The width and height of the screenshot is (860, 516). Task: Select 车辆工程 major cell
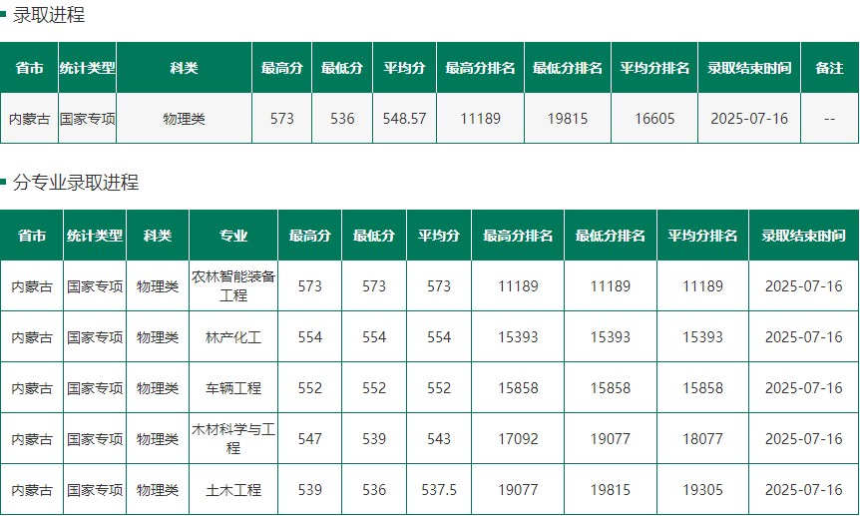coord(233,388)
